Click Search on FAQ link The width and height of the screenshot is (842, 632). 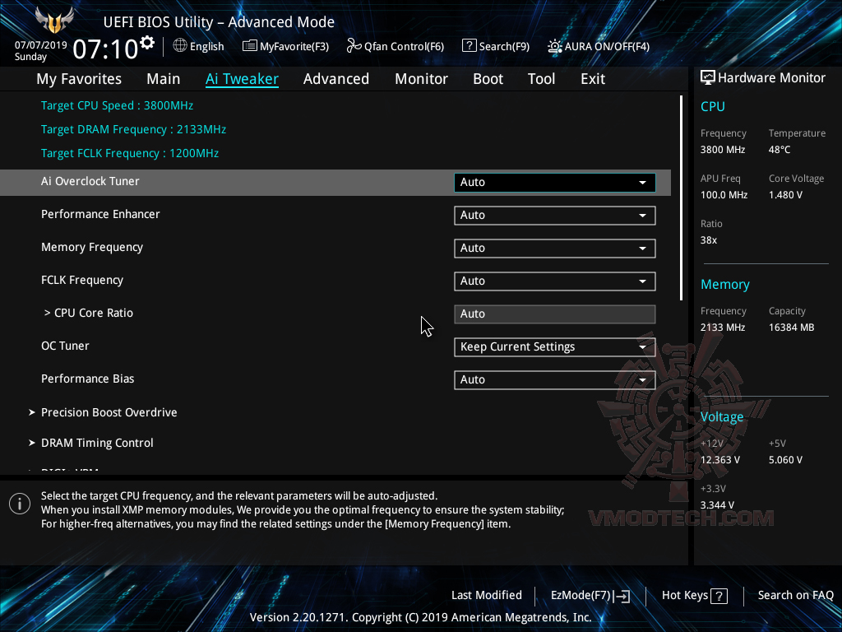795,596
